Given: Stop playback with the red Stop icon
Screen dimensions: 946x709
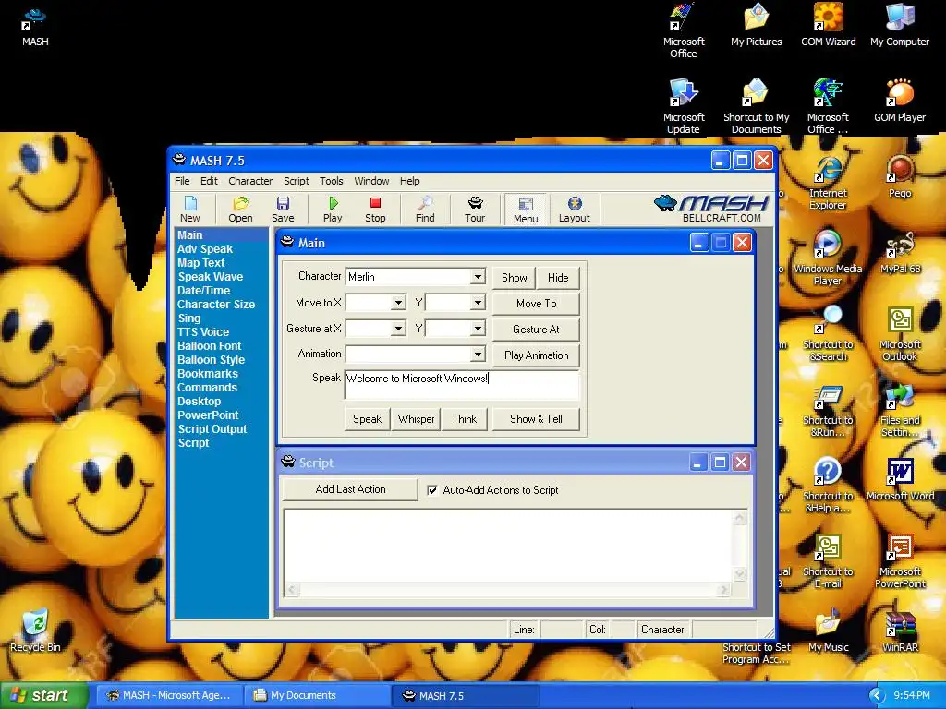Looking at the screenshot, I should (x=375, y=210).
